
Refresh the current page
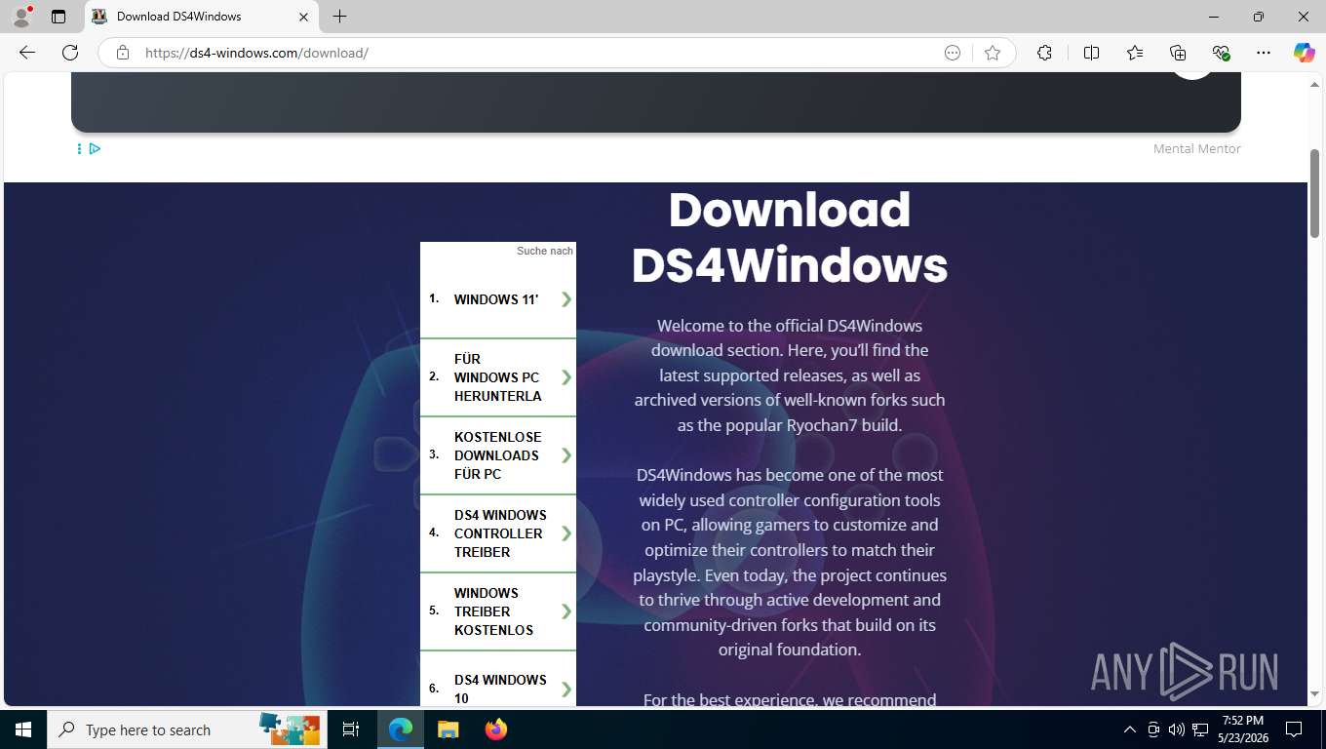(70, 53)
